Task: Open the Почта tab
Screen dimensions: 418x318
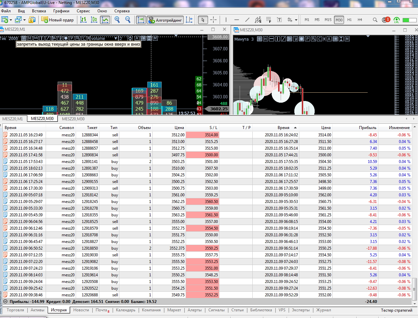Action: 102,310
